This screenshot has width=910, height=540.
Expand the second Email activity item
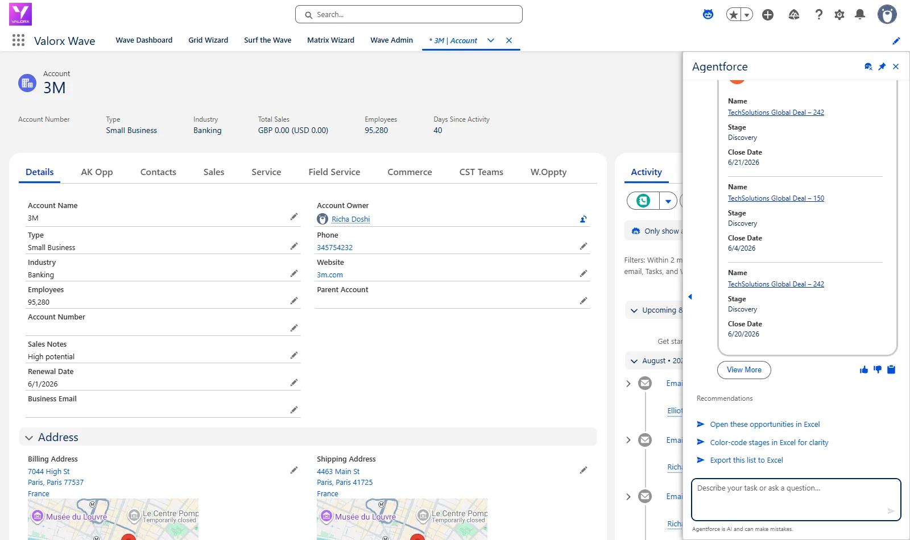tap(628, 440)
